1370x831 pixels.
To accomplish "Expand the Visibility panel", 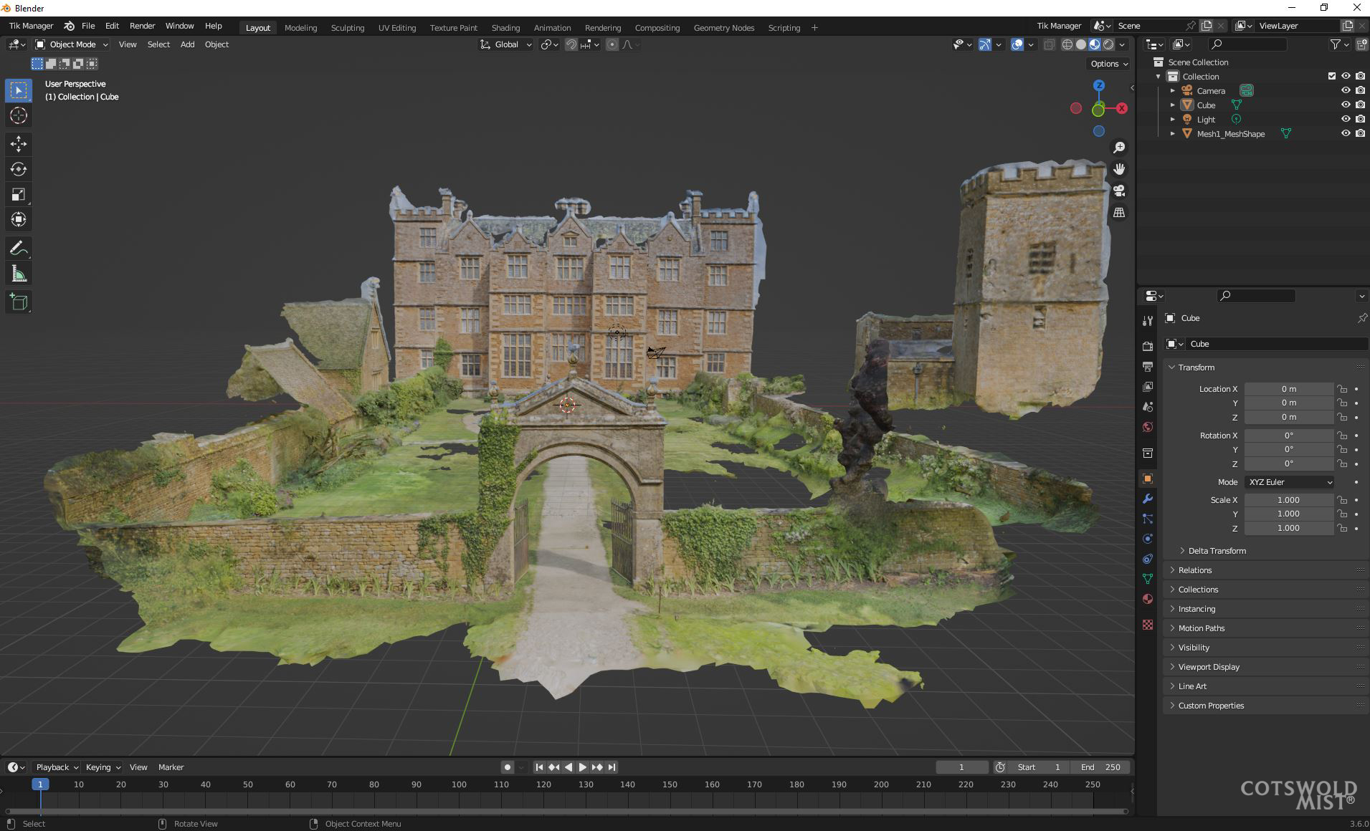I will (x=1194, y=648).
